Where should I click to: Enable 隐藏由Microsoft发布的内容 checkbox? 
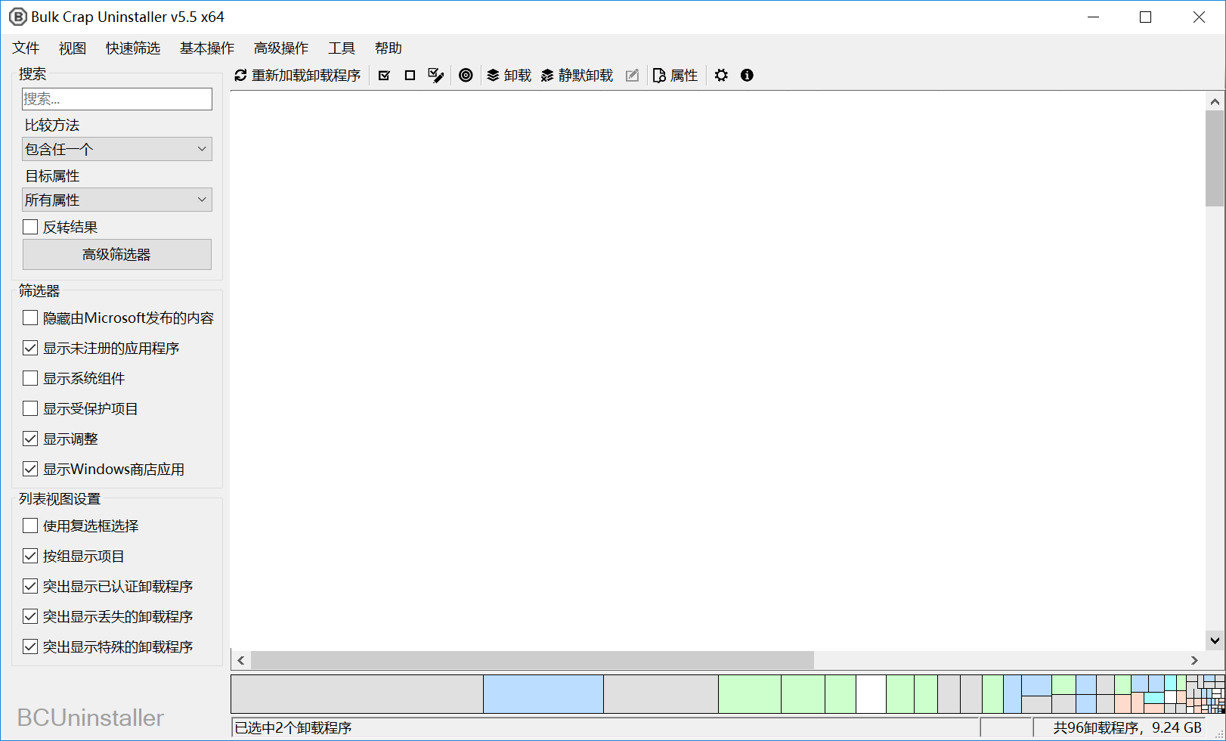coord(30,318)
